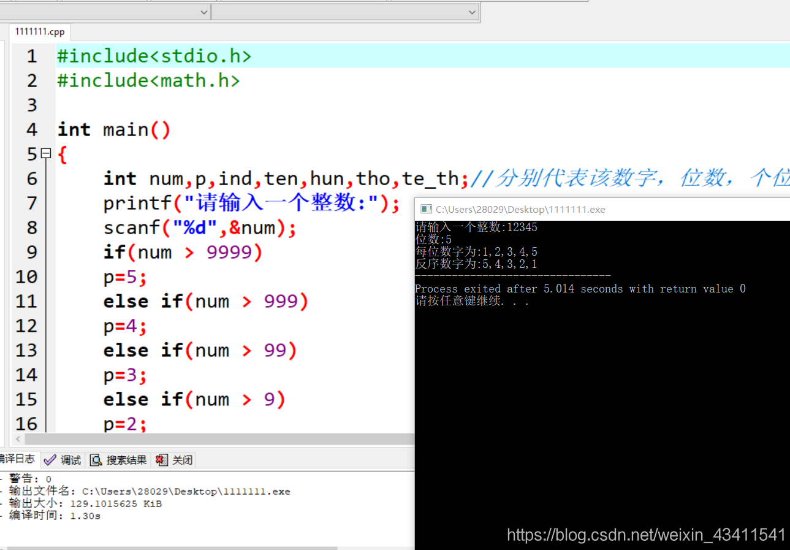Click the 'int main()' code line
Viewport: 790px width, 550px height.
pyautogui.click(x=114, y=129)
